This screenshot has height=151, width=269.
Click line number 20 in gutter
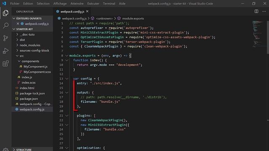click(x=61, y=111)
